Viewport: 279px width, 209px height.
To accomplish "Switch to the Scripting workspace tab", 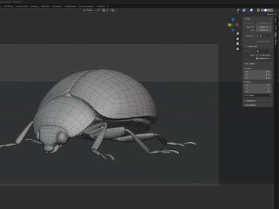I will [x=101, y=6].
